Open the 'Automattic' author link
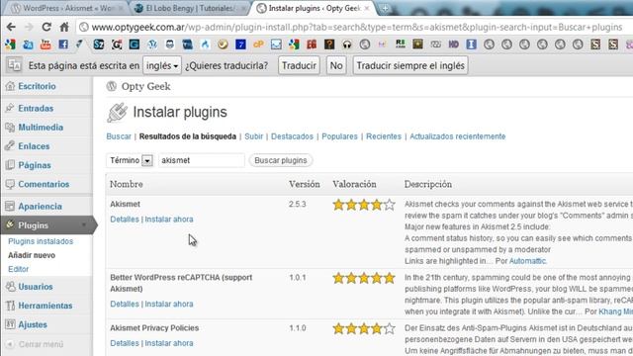This screenshot has height=356, width=633. pyautogui.click(x=527, y=261)
